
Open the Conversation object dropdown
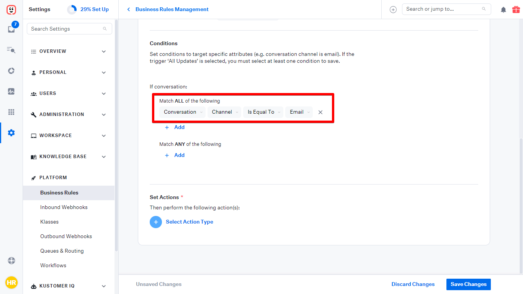click(x=183, y=112)
